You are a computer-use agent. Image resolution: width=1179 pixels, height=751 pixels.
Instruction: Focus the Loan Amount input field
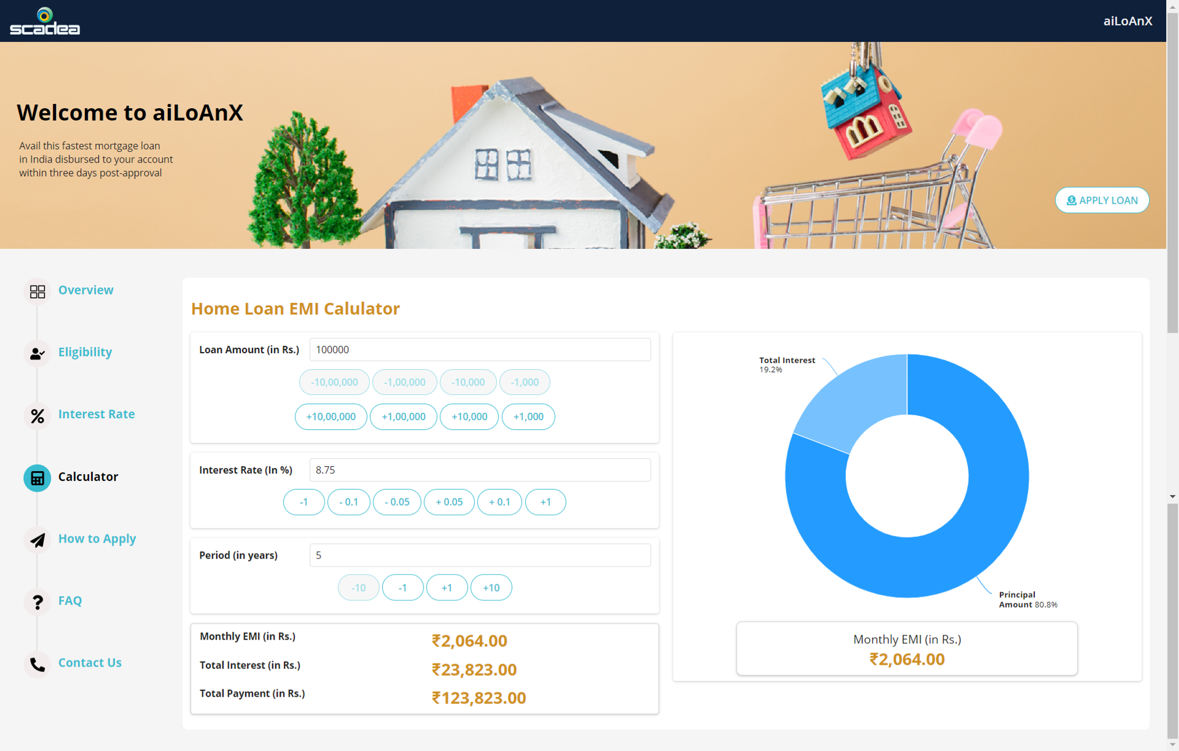[480, 349]
